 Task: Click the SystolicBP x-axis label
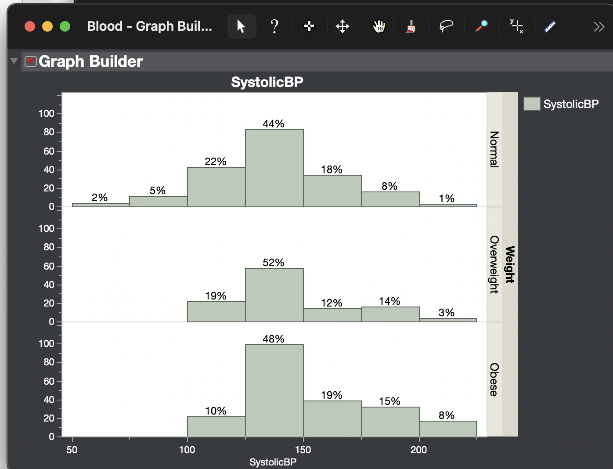click(x=273, y=462)
